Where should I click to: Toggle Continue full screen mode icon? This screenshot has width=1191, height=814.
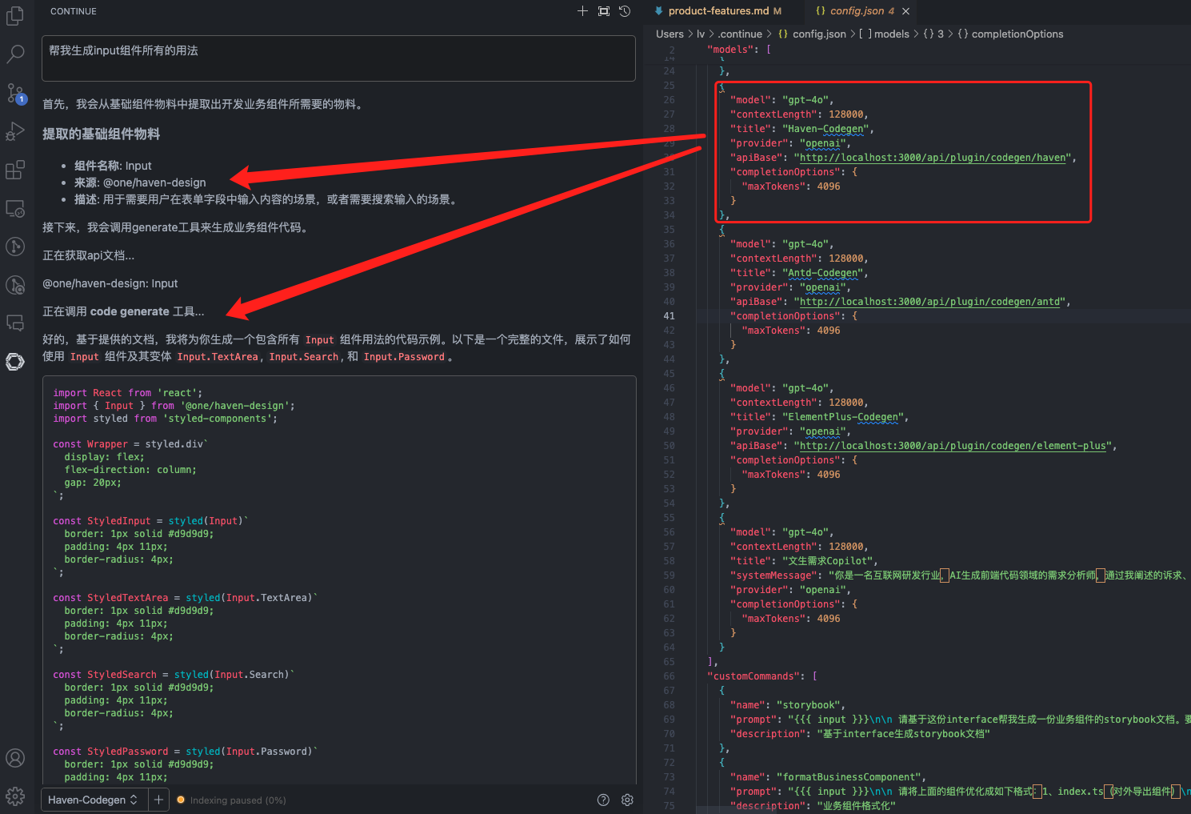pos(604,11)
